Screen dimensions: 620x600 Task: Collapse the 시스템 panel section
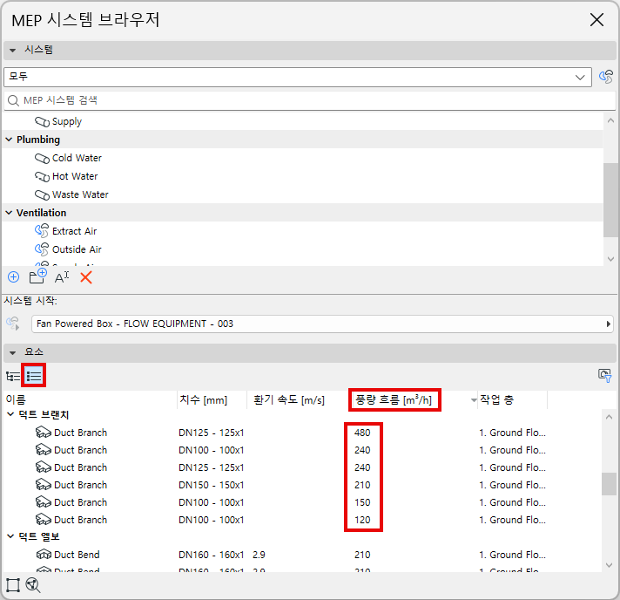pyautogui.click(x=13, y=51)
